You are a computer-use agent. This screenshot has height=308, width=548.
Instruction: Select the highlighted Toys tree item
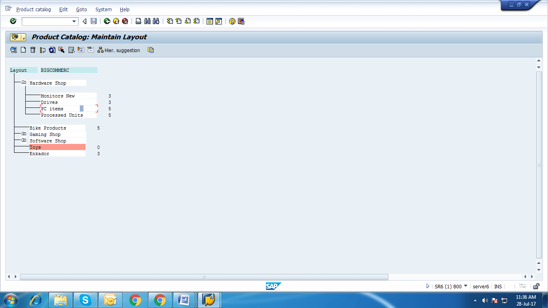point(57,147)
